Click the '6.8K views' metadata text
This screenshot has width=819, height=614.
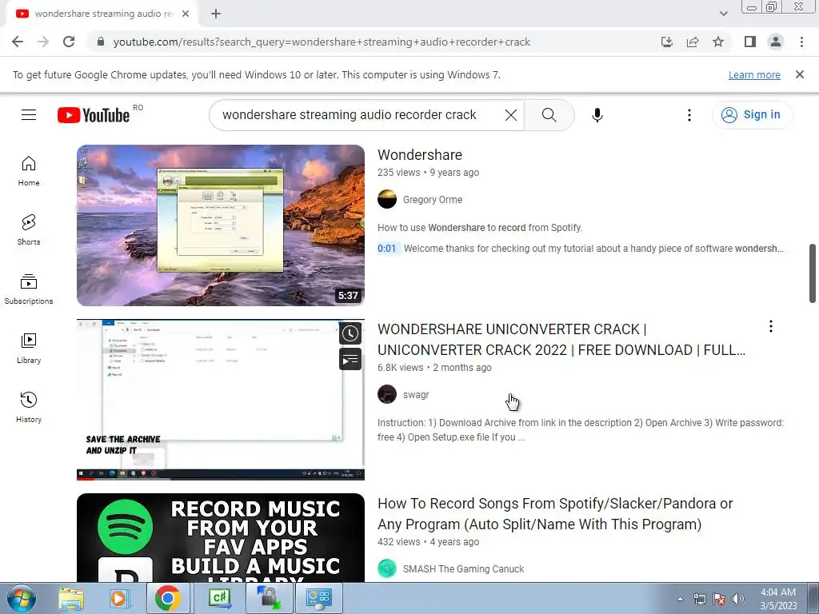point(400,368)
